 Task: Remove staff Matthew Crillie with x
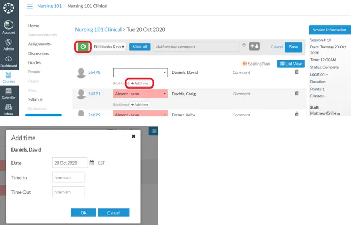point(338,114)
